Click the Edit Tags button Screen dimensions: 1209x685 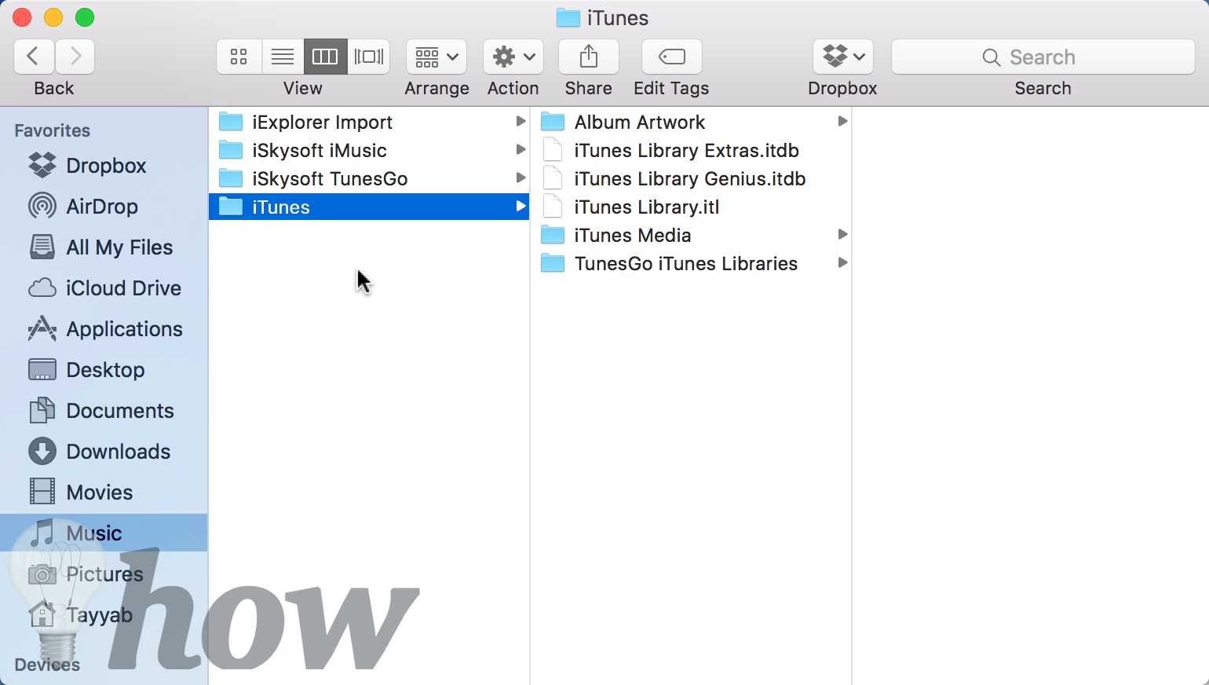pos(672,57)
